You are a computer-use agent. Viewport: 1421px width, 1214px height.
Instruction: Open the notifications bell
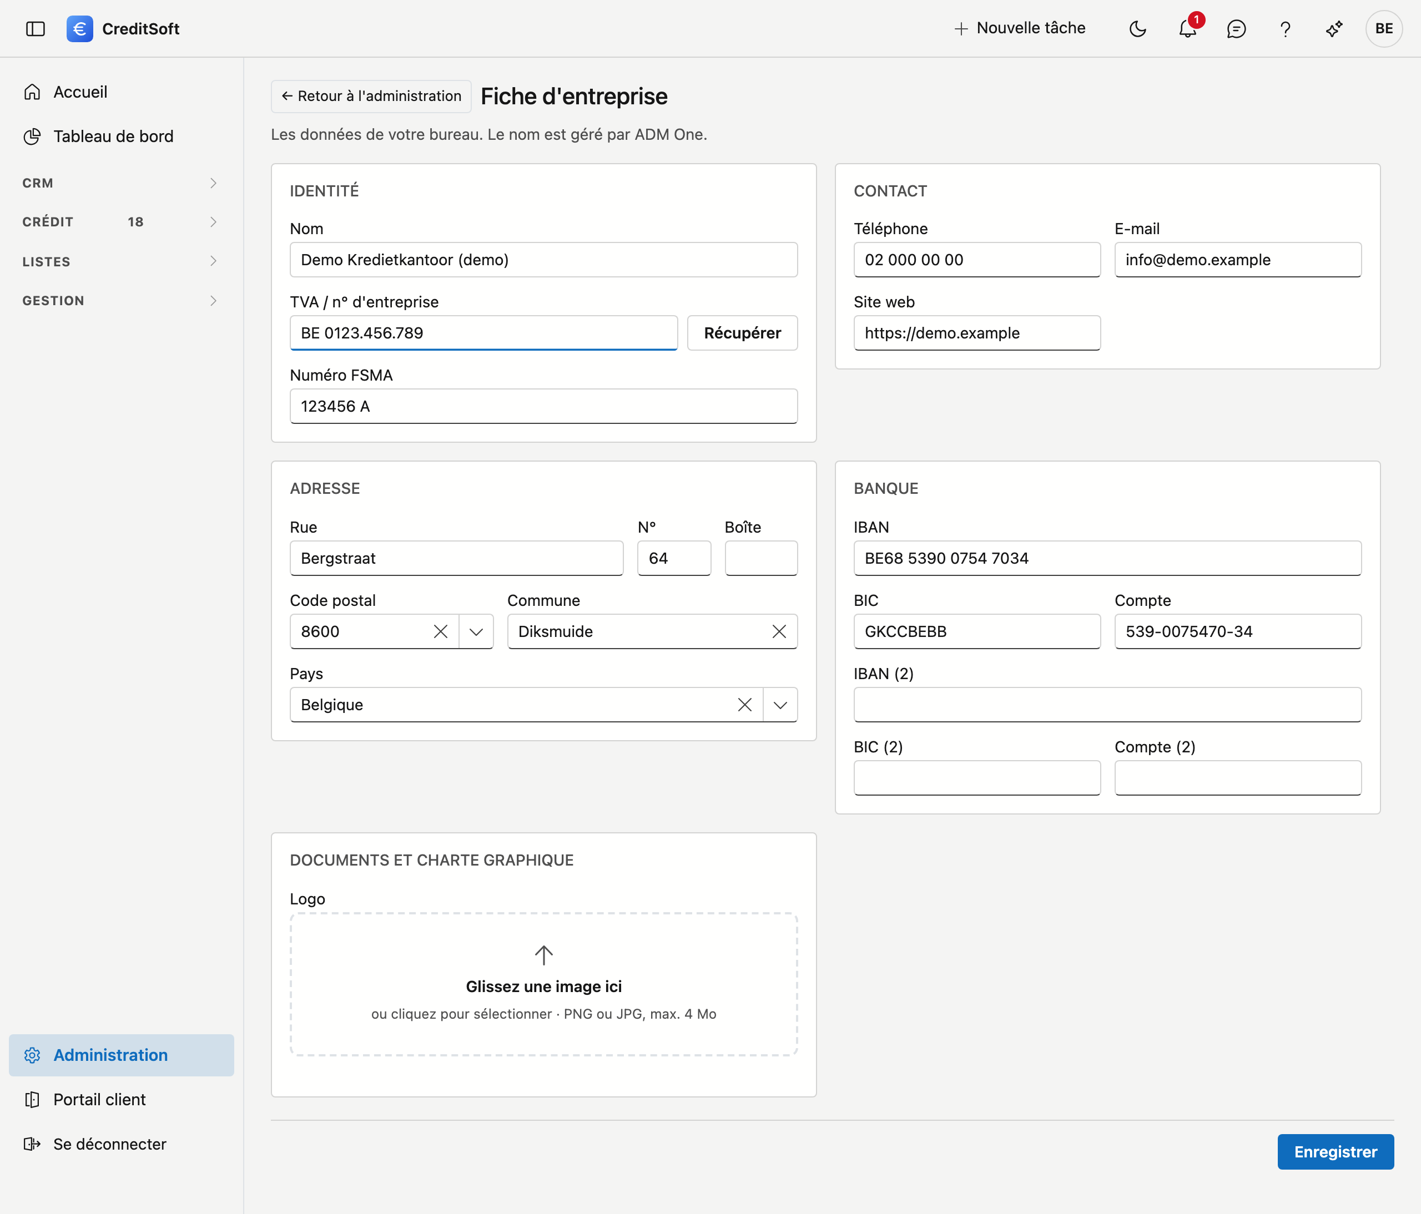(x=1188, y=29)
